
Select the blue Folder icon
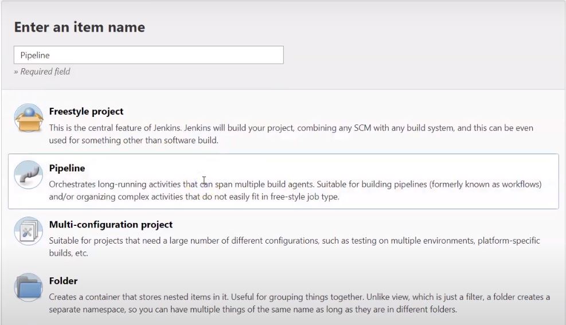tap(29, 288)
